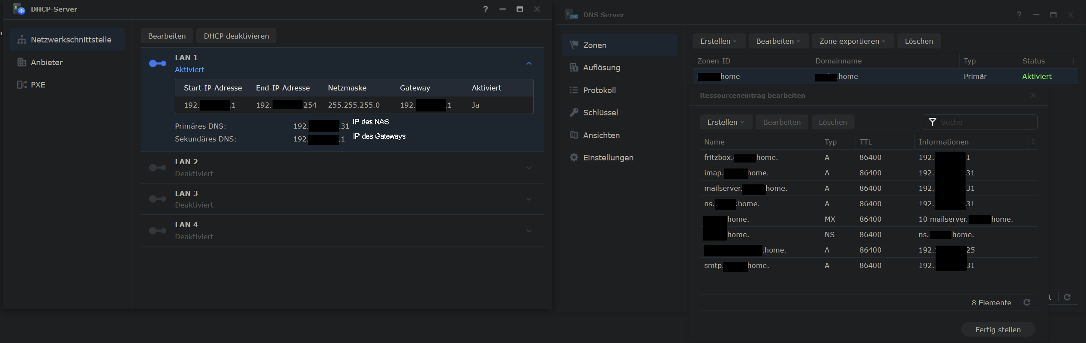This screenshot has width=1086, height=343.
Task: Click the Protokoll list icon
Action: click(x=574, y=90)
